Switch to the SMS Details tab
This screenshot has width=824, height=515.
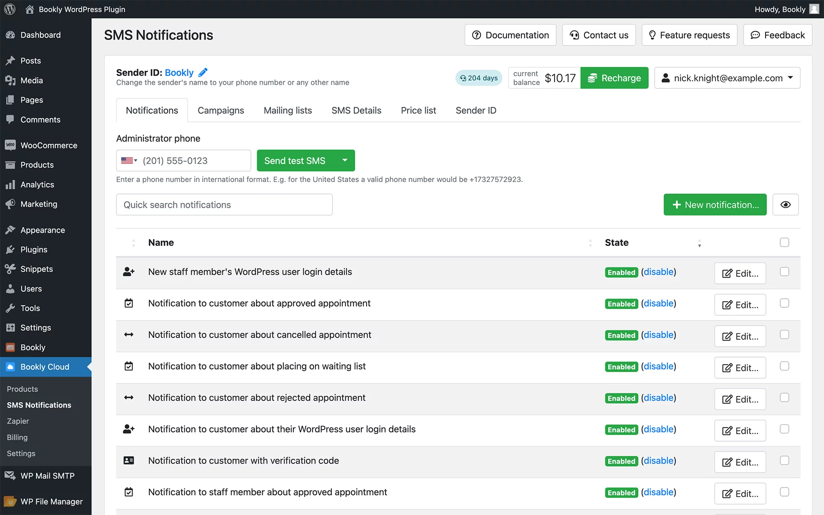pos(356,110)
